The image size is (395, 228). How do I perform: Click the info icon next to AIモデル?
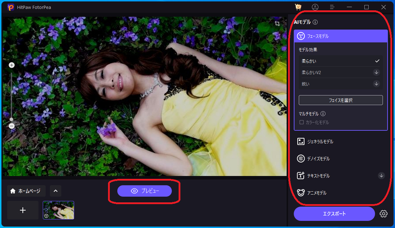point(315,22)
